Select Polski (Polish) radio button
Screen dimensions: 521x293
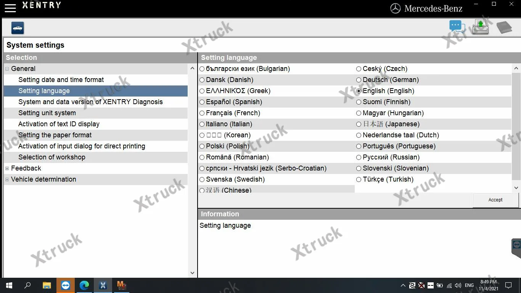coord(202,146)
